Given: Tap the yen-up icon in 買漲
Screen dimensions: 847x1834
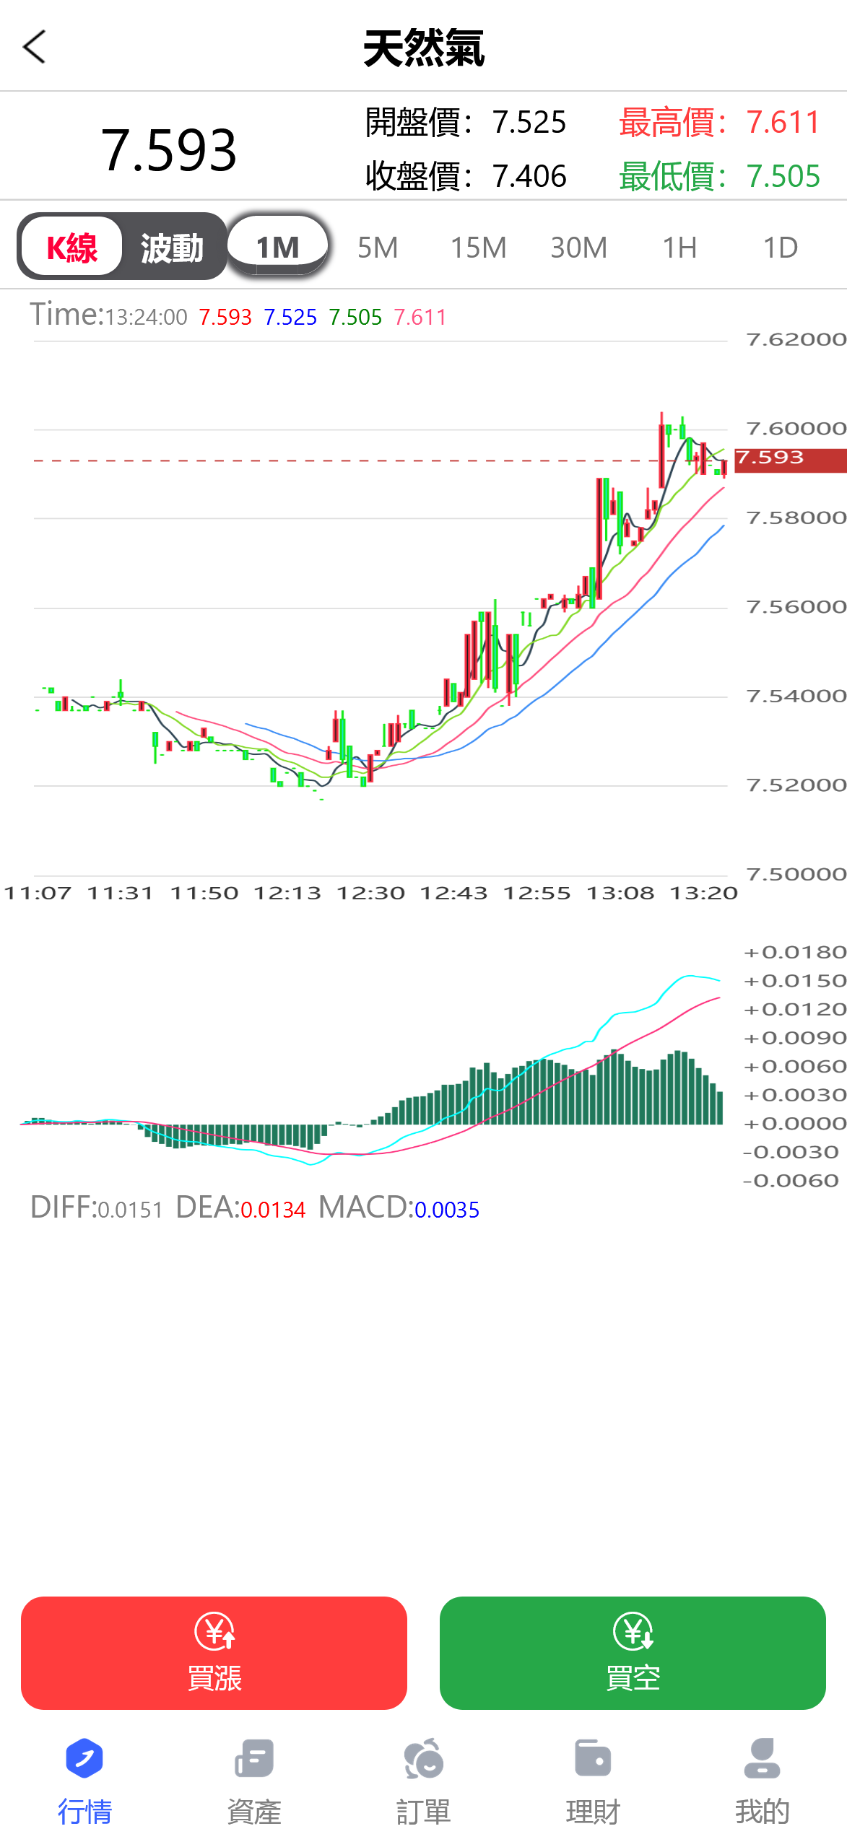Looking at the screenshot, I should tap(214, 1631).
